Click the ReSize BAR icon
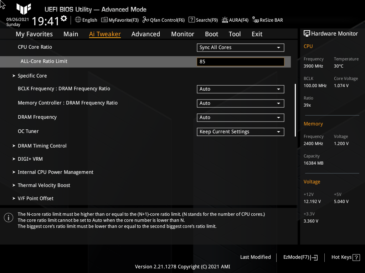365x273 pixels. click(255, 20)
